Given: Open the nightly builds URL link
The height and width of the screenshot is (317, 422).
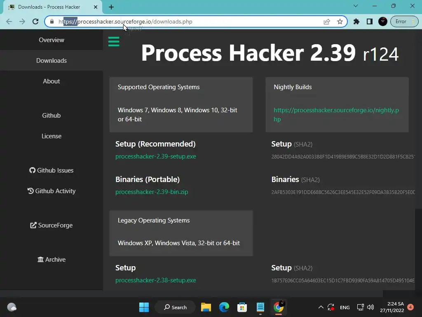Looking at the screenshot, I should pyautogui.click(x=336, y=115).
